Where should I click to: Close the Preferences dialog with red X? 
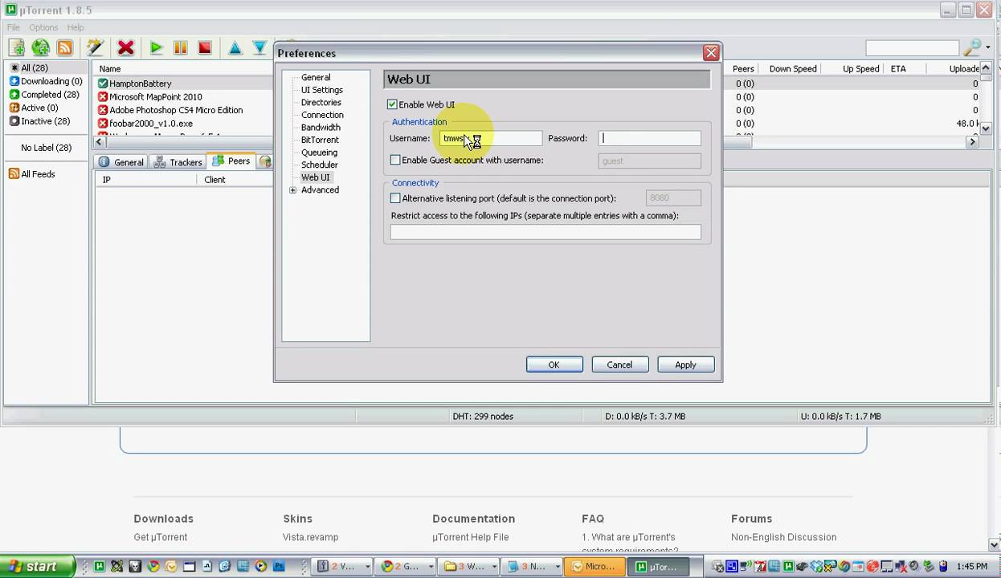click(x=711, y=53)
